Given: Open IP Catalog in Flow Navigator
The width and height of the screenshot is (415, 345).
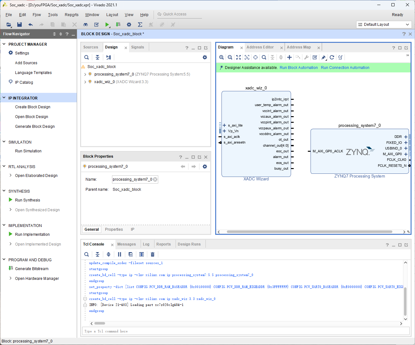Looking at the screenshot, I should point(24,82).
